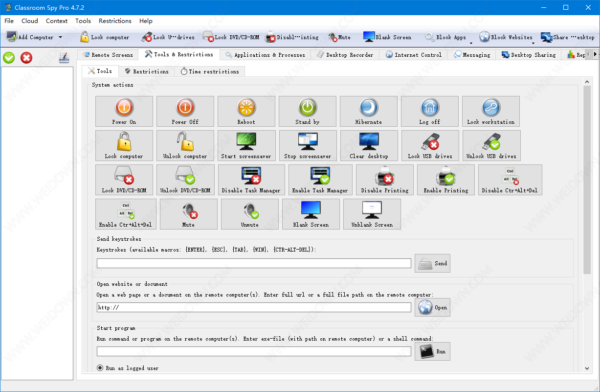Click the Disable Ctr+Alt+Del action

[510, 180]
